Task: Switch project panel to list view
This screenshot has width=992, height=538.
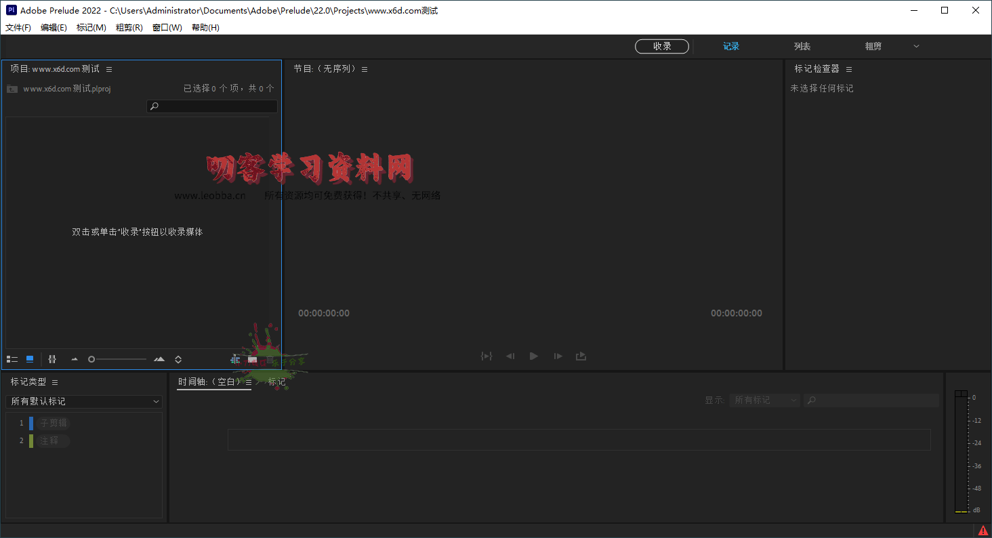Action: [x=12, y=359]
